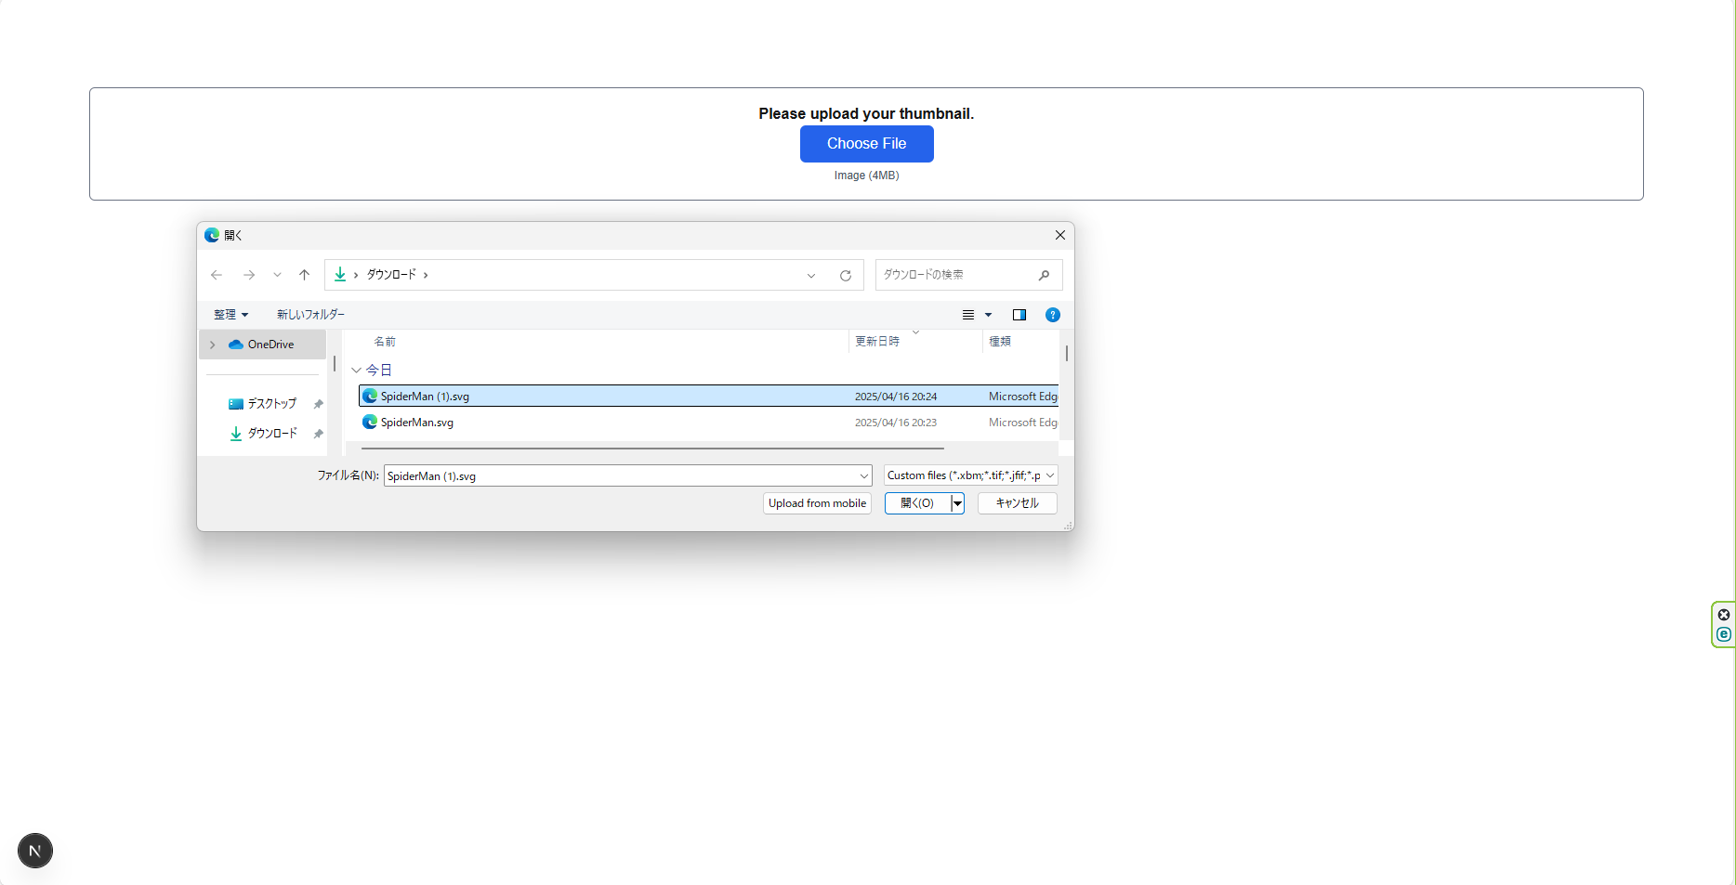Image resolution: width=1736 pixels, height=885 pixels.
Task: Click the X icon on right-edge widget
Action: (x=1724, y=615)
